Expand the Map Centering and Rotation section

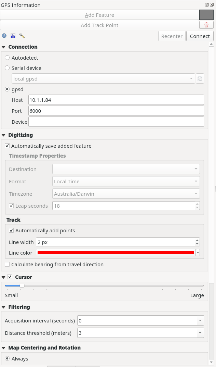pos(3,347)
